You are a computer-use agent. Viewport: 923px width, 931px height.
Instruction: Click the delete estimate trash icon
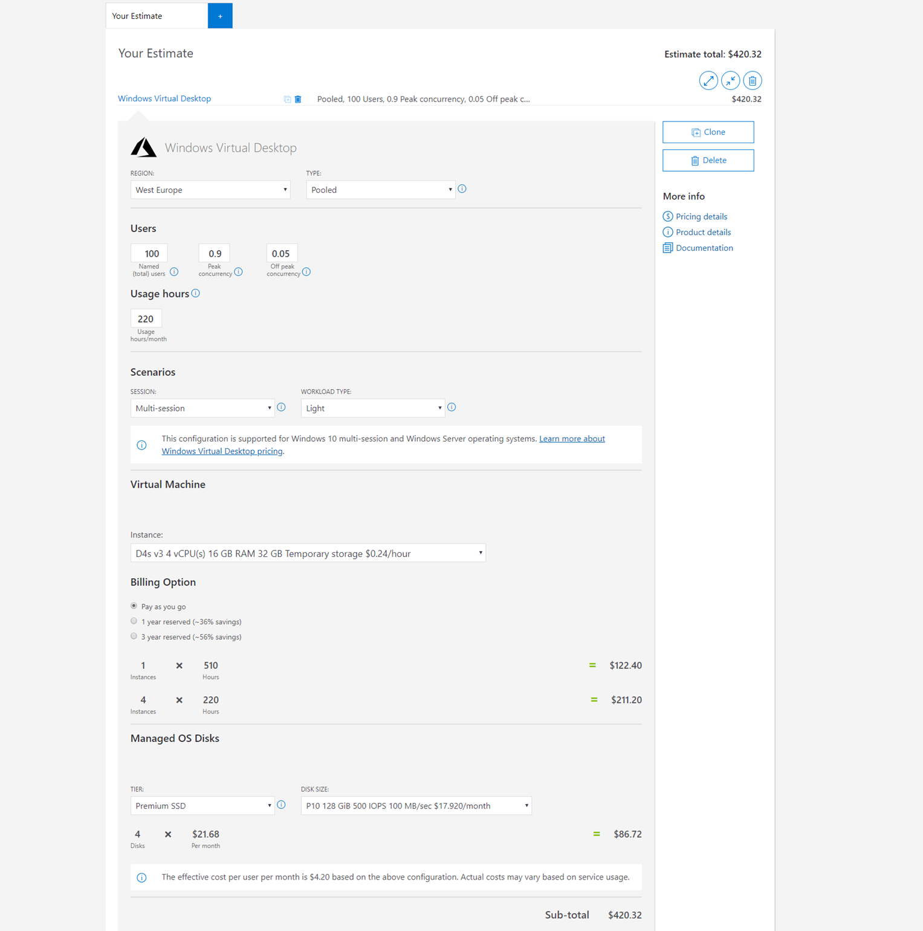point(752,80)
